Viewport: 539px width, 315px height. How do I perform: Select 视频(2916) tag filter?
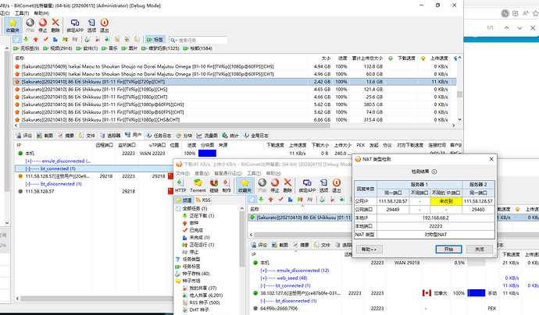[58, 48]
